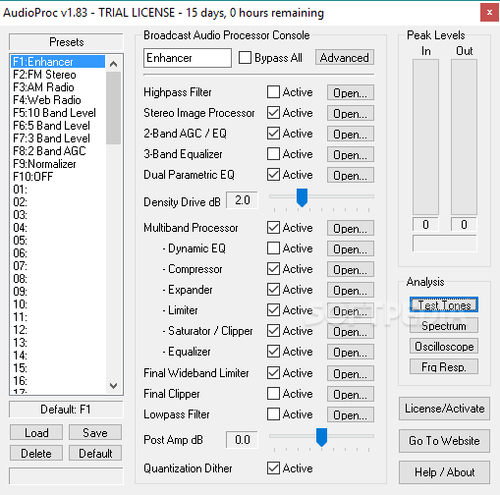Image resolution: width=500 pixels, height=495 pixels.
Task: Select preset F2:FM Stereo
Action: click(58, 75)
